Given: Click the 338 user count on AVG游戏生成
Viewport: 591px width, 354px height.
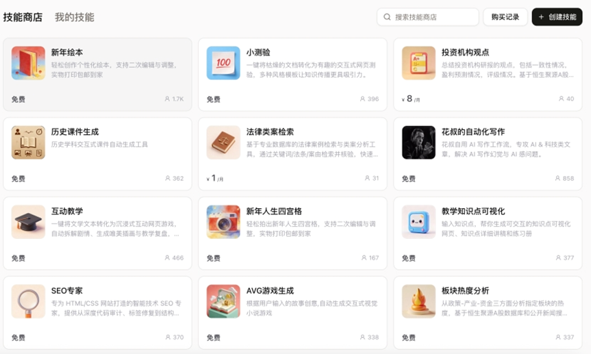Looking at the screenshot, I should click(x=373, y=338).
